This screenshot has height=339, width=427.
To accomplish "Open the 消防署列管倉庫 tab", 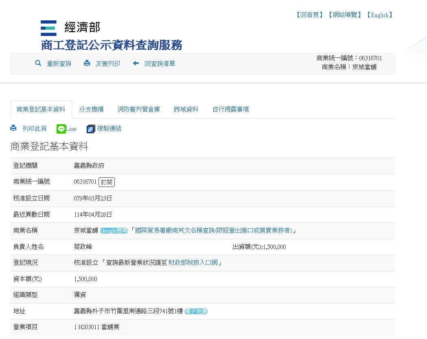I will tap(139, 109).
